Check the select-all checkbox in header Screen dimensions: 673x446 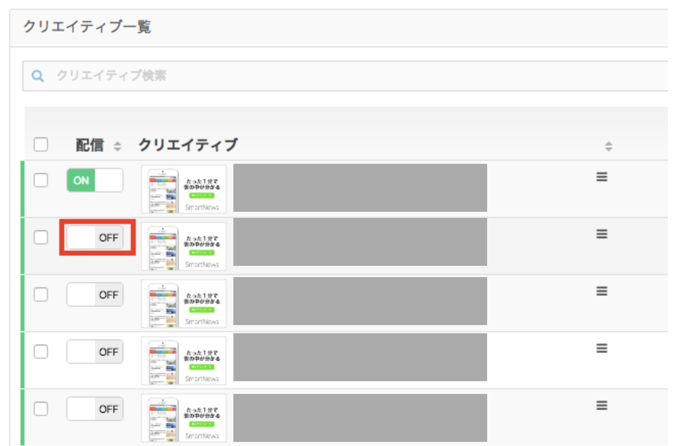41,145
